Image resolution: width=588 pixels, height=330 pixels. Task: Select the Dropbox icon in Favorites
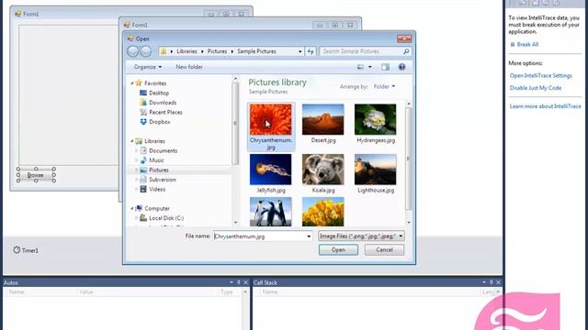tap(143, 122)
